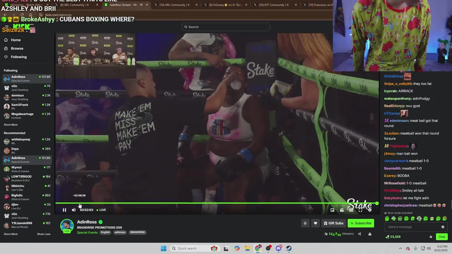The image size is (452, 254).
Task: Switch to the (10) ARL Community tab
Action: (x=175, y=5)
